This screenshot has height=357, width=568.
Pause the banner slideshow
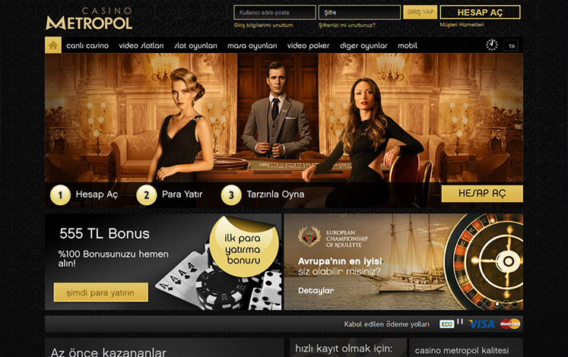[460, 321]
